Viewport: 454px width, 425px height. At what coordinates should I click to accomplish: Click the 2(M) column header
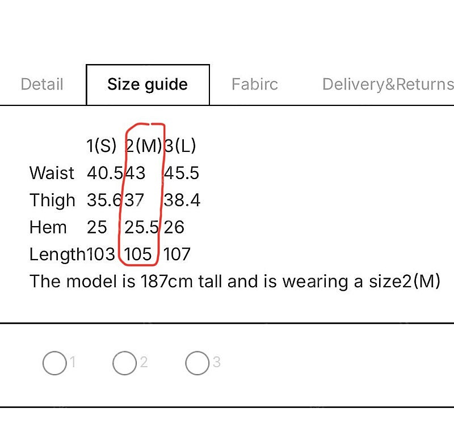[144, 146]
